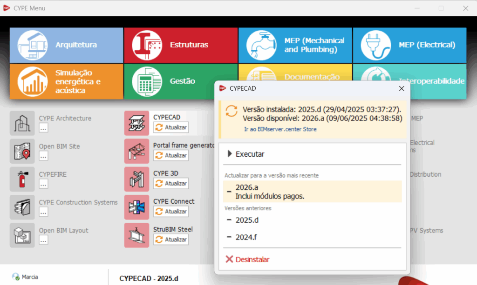Select version 2026.a to update

click(x=312, y=192)
